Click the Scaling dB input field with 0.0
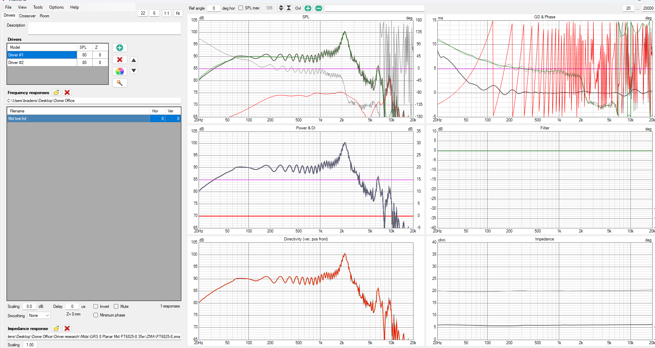This screenshot has height=348, width=655. pyautogui.click(x=29, y=306)
